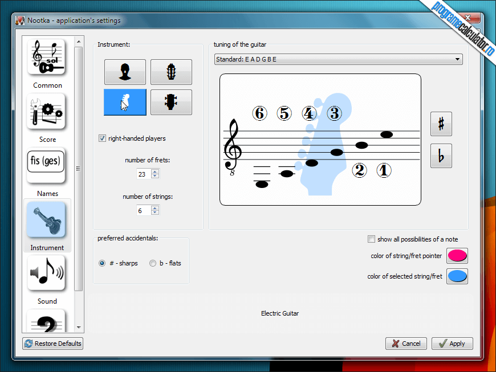The image size is (496, 372).
Task: Select the b - flats radio button
Action: click(x=153, y=263)
